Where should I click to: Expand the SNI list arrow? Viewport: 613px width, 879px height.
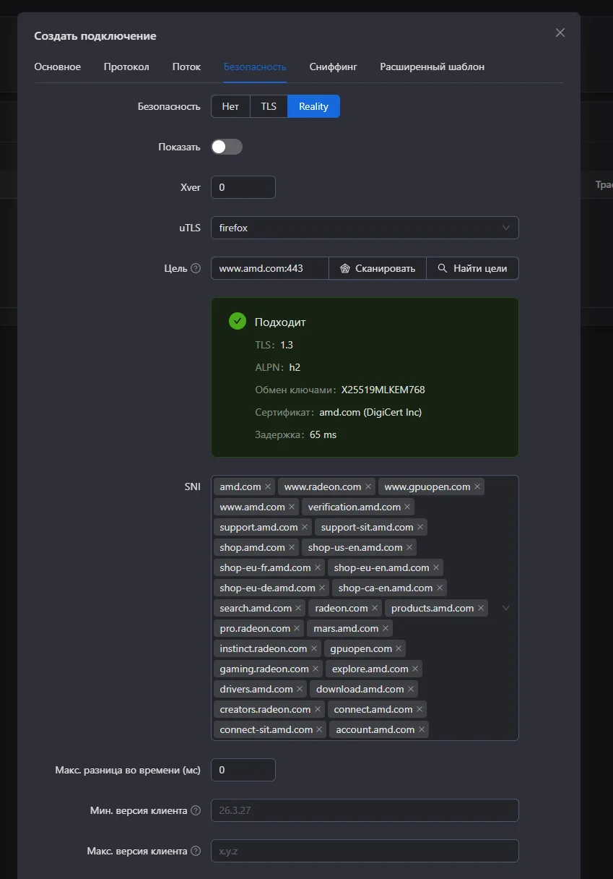click(506, 608)
